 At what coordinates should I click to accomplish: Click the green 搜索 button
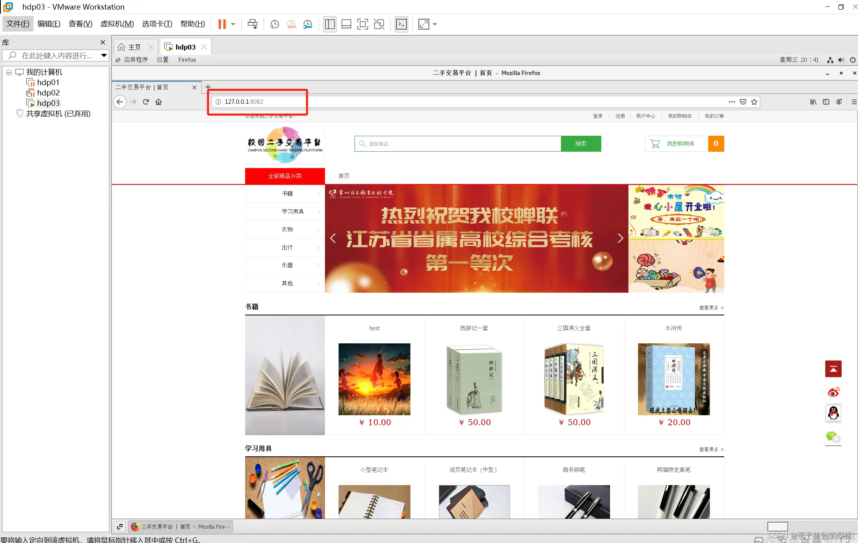pyautogui.click(x=581, y=144)
